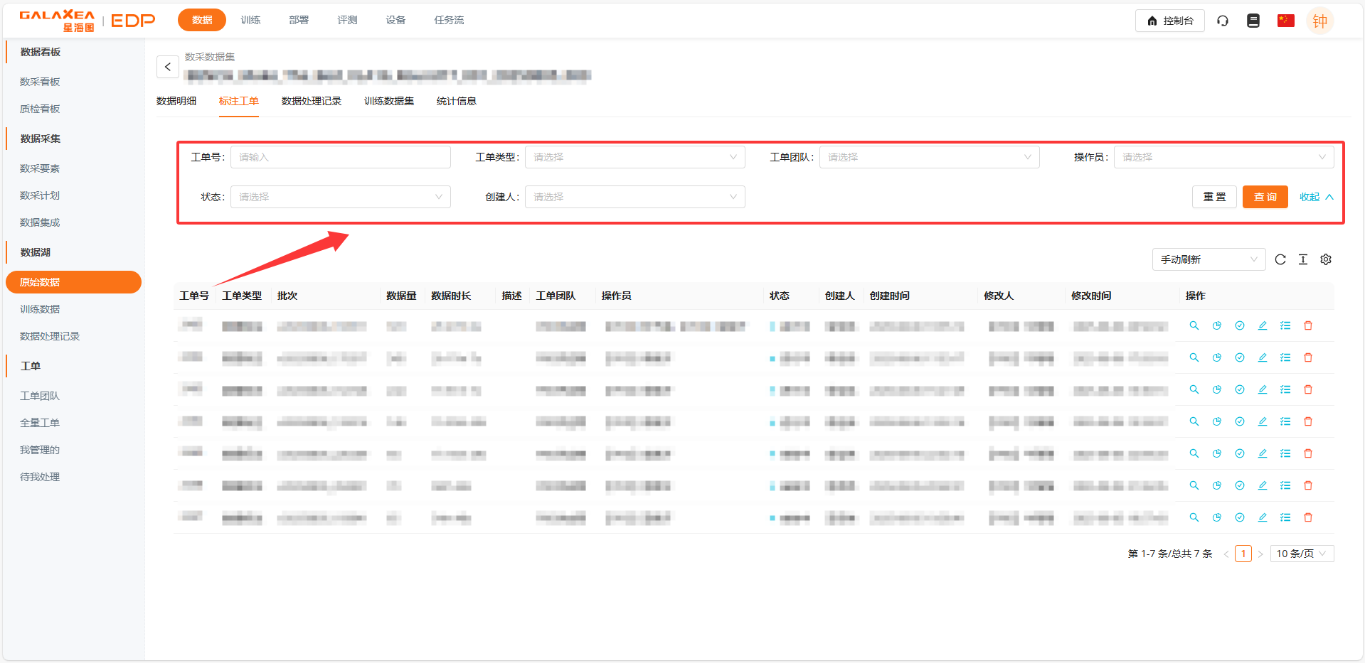Open the table column settings gear
1365x663 pixels.
point(1326,259)
